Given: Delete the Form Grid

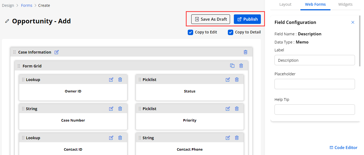Looking at the screenshot, I should point(241,66).
